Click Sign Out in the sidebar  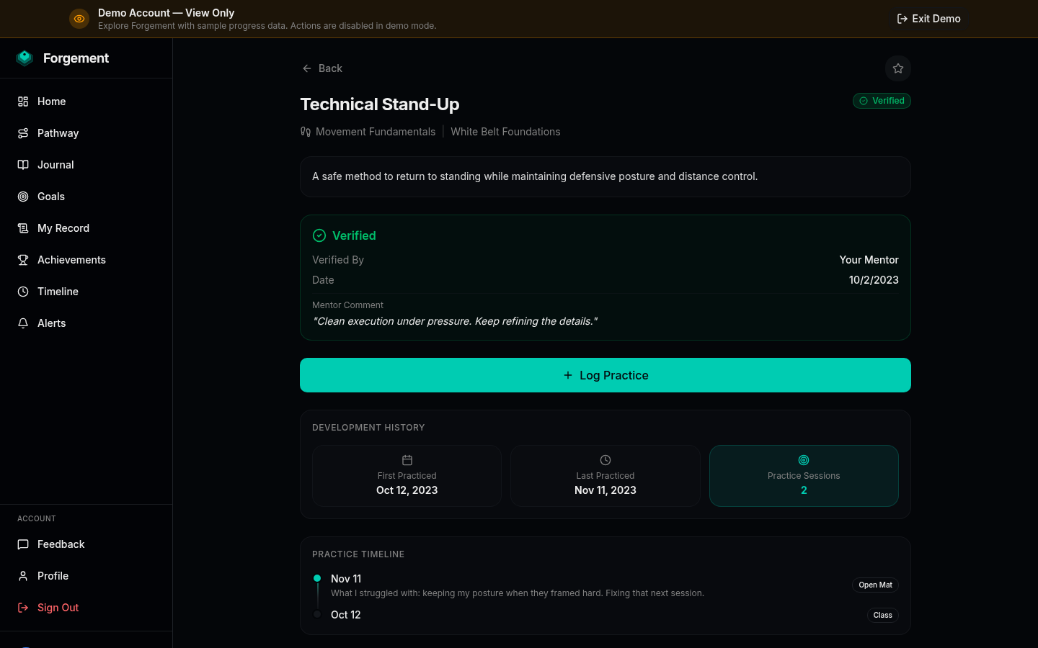(86, 608)
